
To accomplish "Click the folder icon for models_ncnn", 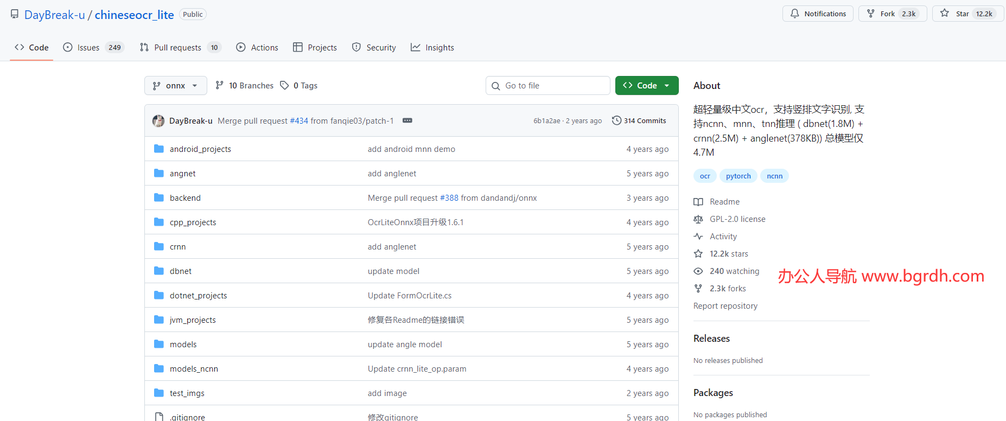I will coord(159,368).
